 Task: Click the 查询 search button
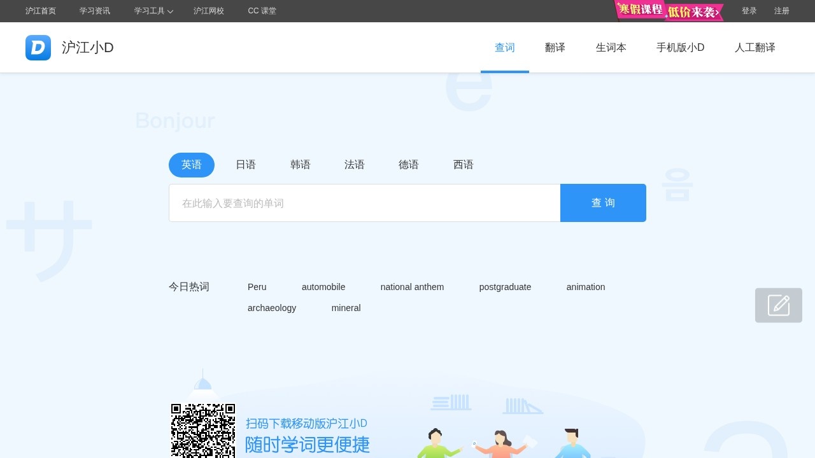pyautogui.click(x=603, y=202)
